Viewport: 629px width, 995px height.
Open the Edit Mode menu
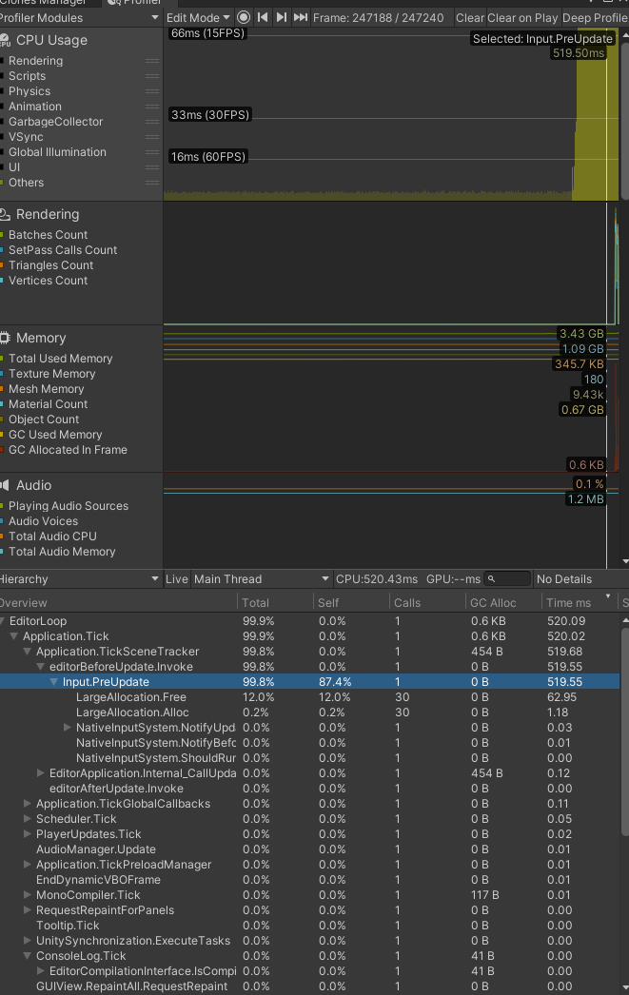(x=197, y=17)
